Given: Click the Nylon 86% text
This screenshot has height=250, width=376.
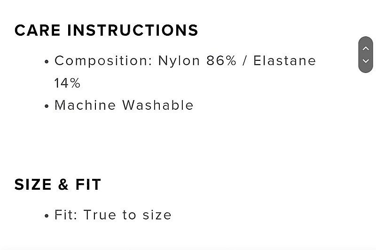Looking at the screenshot, I should coord(197,61).
